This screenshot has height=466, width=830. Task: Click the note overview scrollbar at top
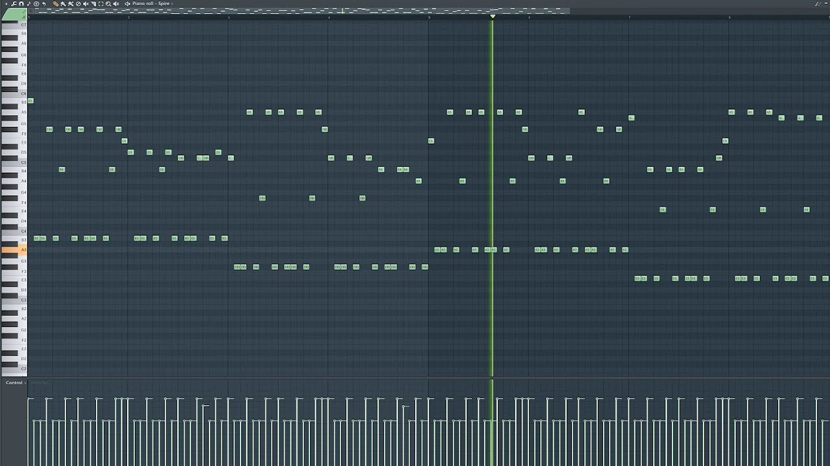(x=302, y=10)
